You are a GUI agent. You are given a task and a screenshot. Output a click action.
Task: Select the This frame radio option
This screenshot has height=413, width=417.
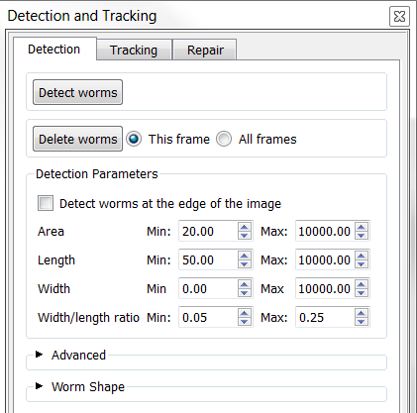(134, 139)
